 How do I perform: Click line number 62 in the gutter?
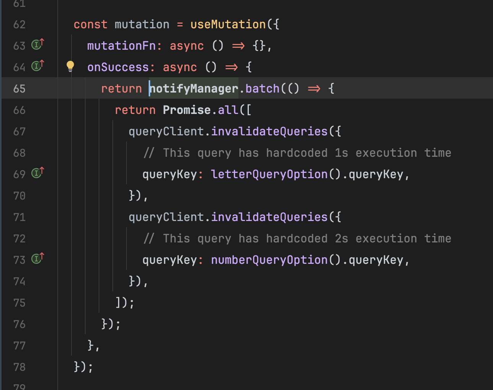[19, 24]
